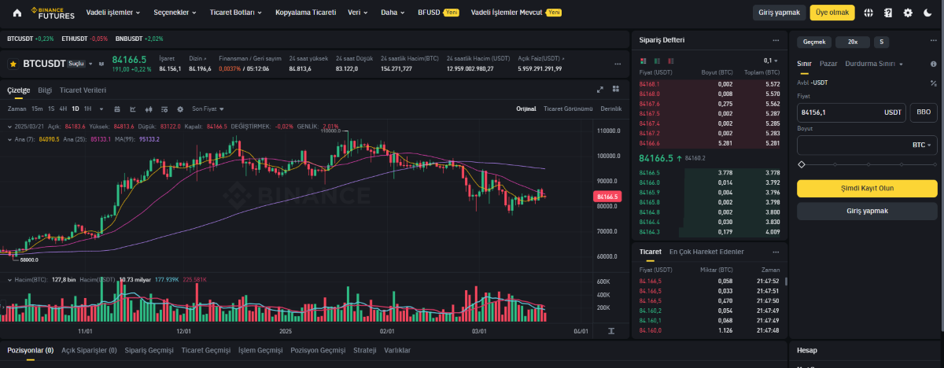Open Açık Siparişler (0) tab
944x368 pixels.
(89, 350)
